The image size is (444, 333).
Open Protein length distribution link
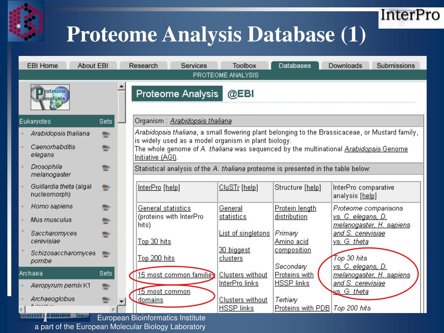pyautogui.click(x=295, y=212)
